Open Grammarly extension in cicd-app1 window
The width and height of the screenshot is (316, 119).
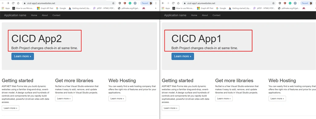[290, 3]
